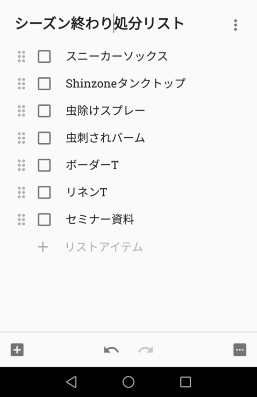The width and height of the screenshot is (257, 397).
Task: Click the plus icon to add list item
Action: coord(43,247)
